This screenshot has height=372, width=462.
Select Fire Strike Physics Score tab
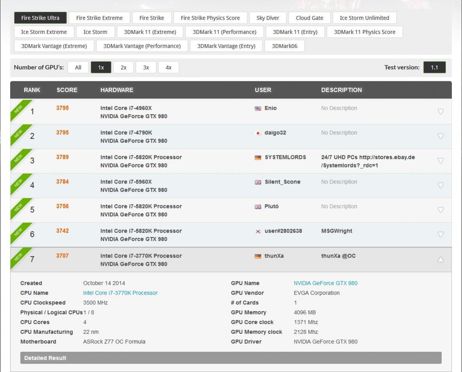(x=210, y=18)
